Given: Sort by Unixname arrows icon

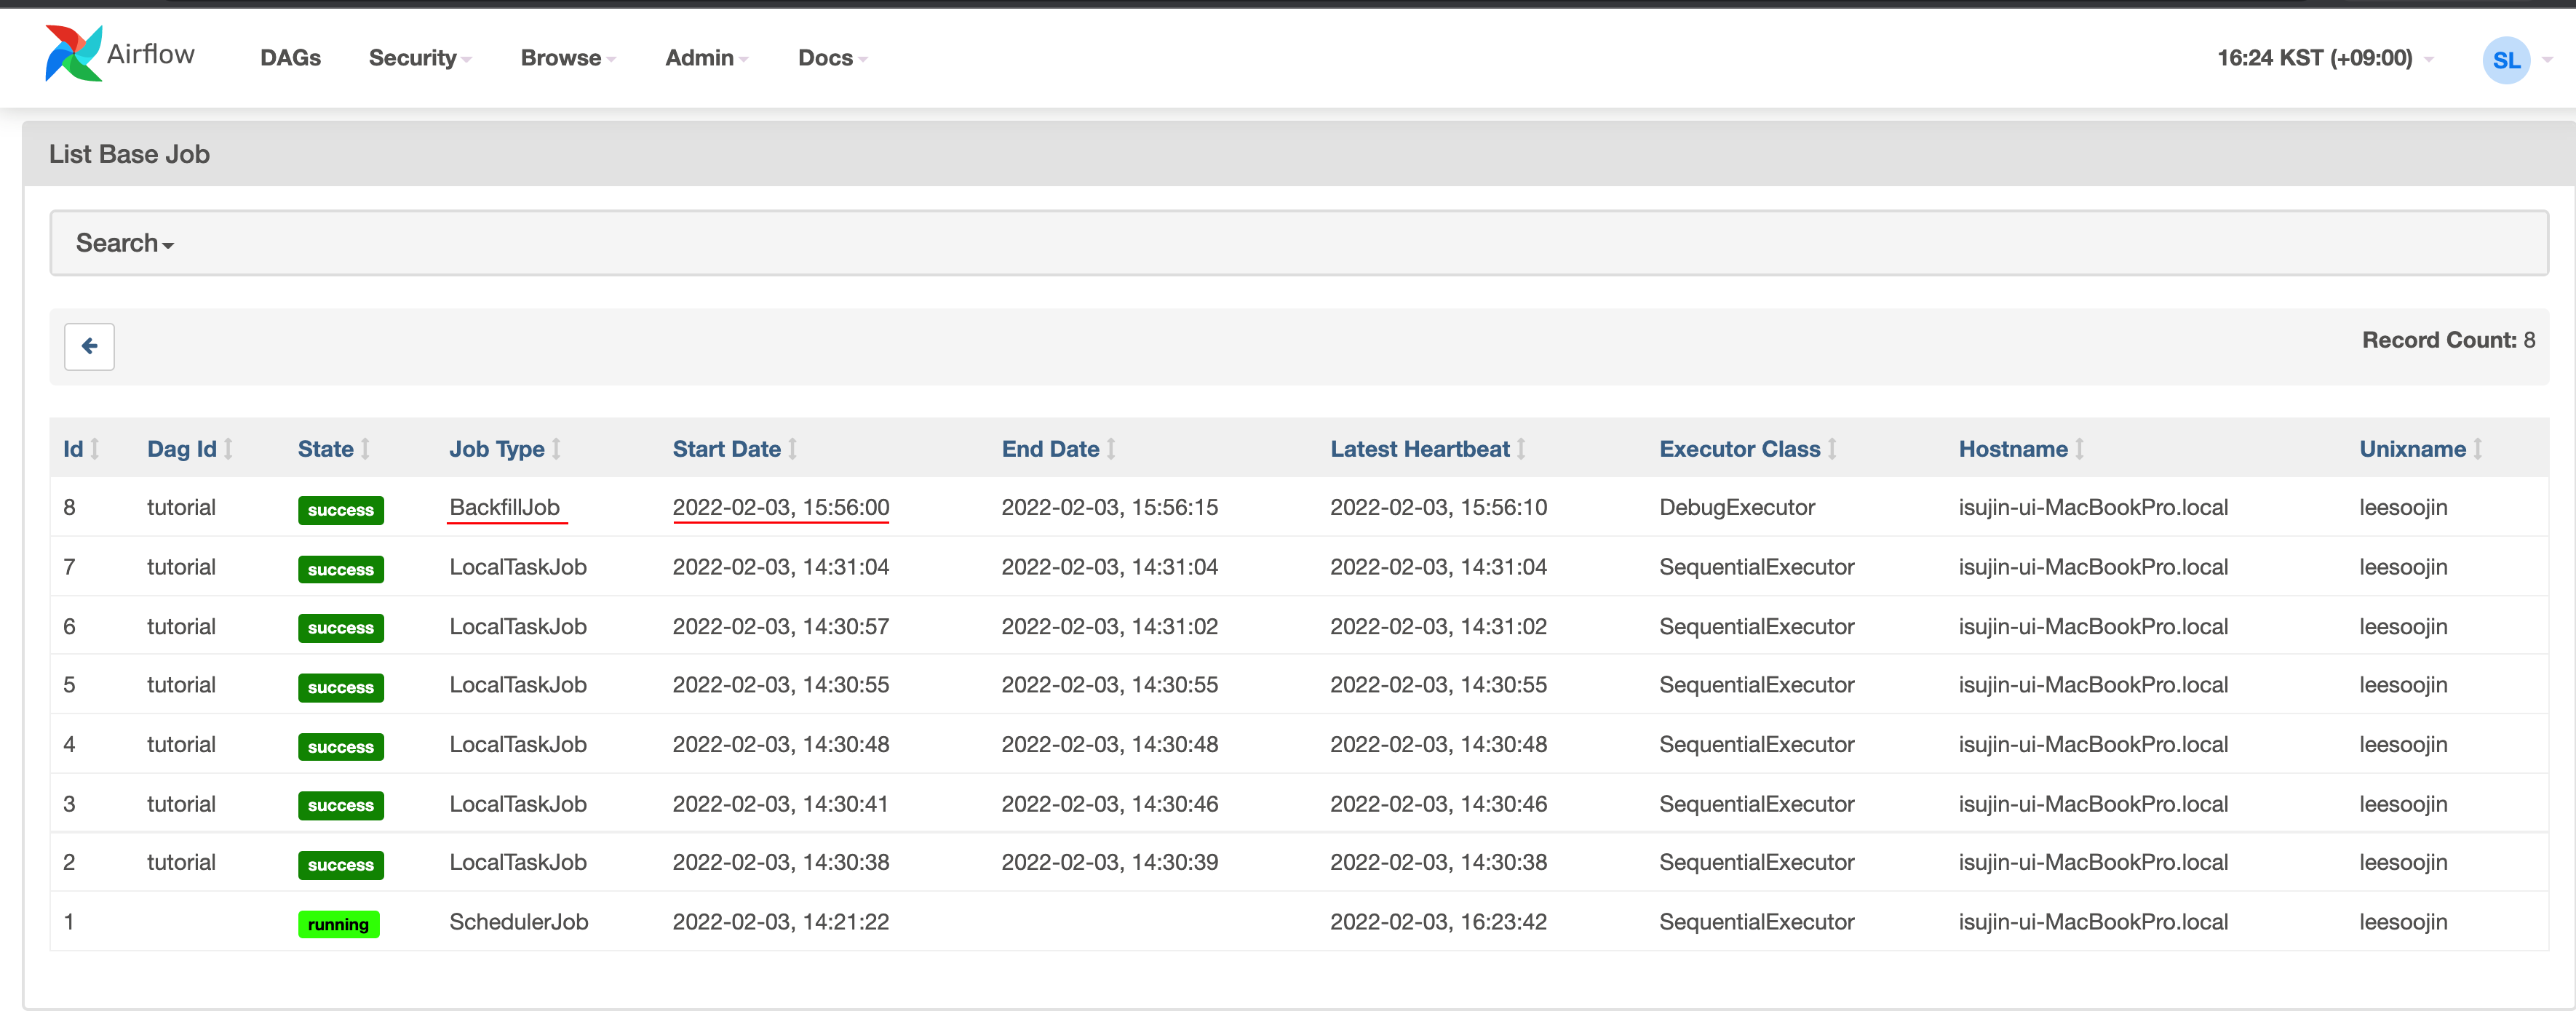Looking at the screenshot, I should [x=2478, y=449].
